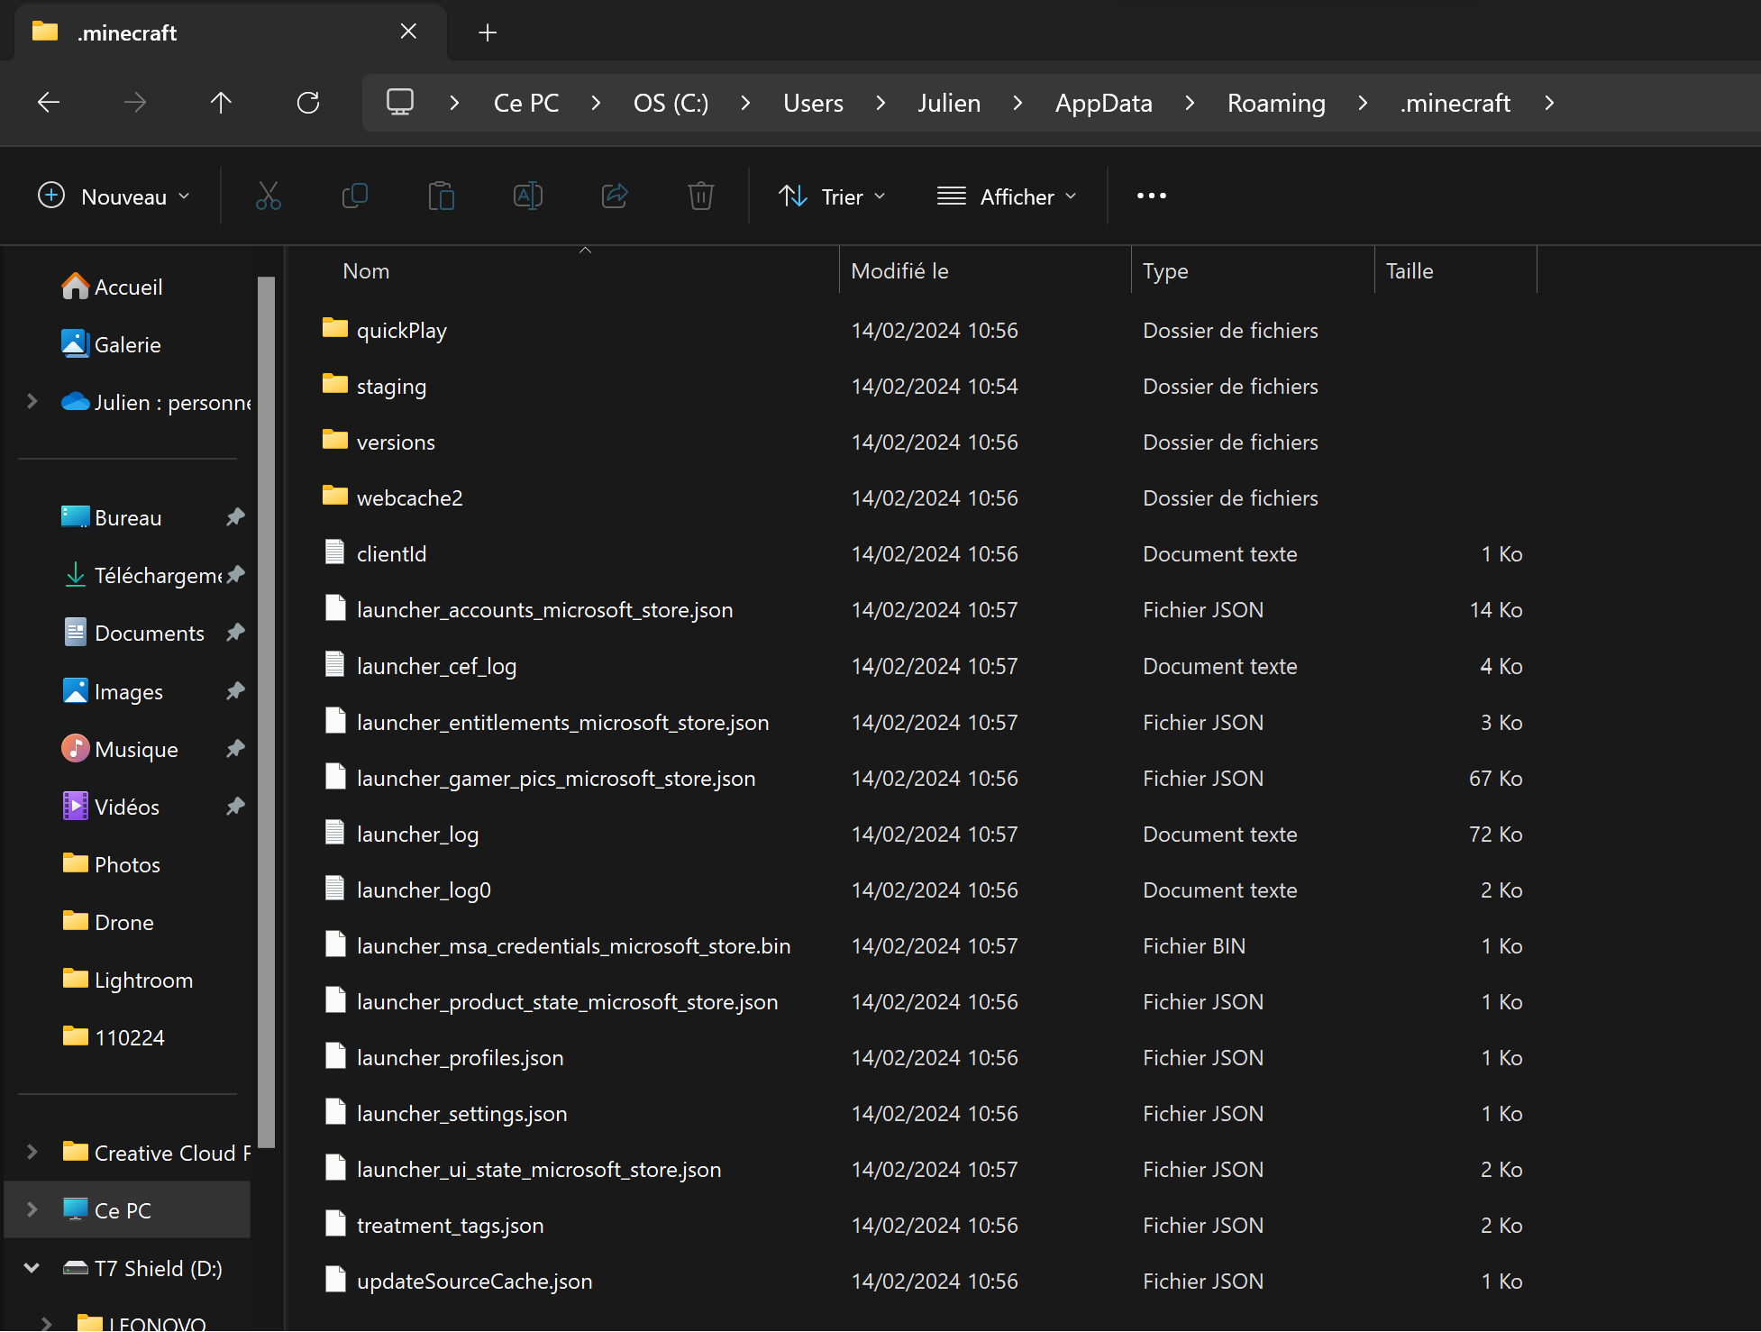Open the Nouveau dropdown menu
Viewport: 1761px width, 1332px height.
114,196
